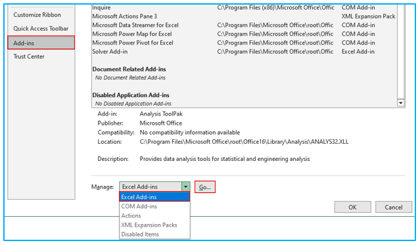This screenshot has height=245, width=420.
Task: Collapse the Manage dropdown with its arrow
Action: coord(185,187)
